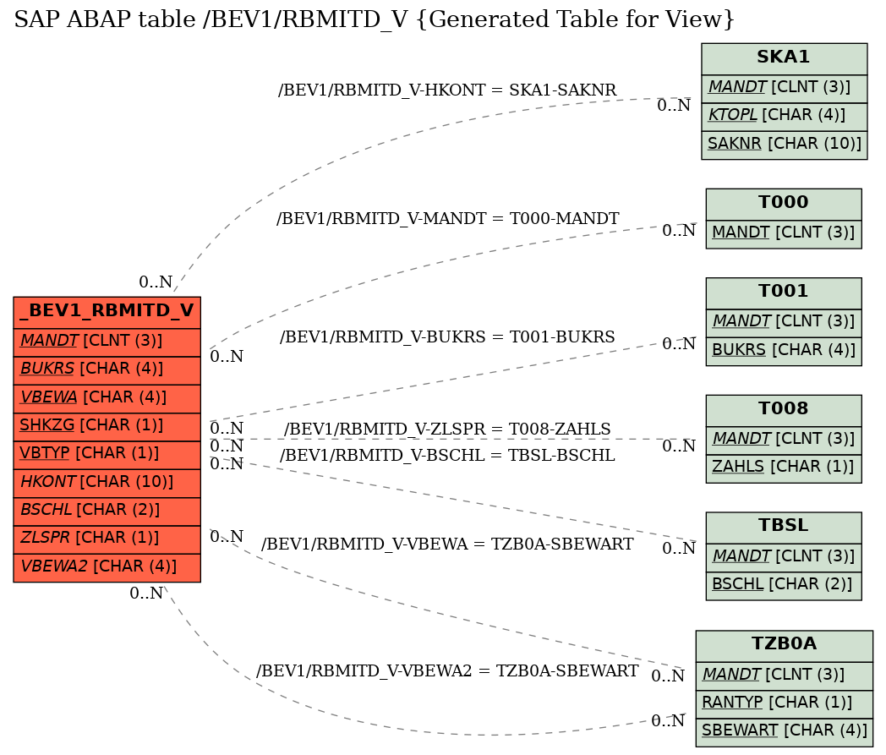Open the TZB0A table header

coord(785,646)
